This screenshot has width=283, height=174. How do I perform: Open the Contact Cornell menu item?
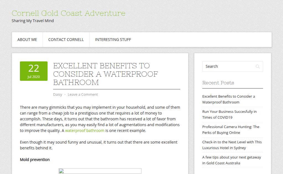[66, 40]
